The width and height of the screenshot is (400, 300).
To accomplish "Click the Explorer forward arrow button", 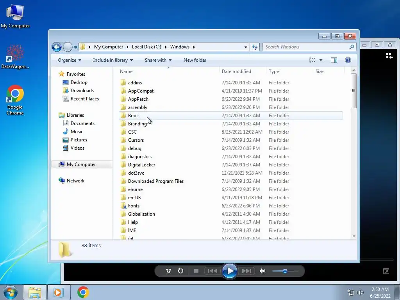I will click(68, 47).
